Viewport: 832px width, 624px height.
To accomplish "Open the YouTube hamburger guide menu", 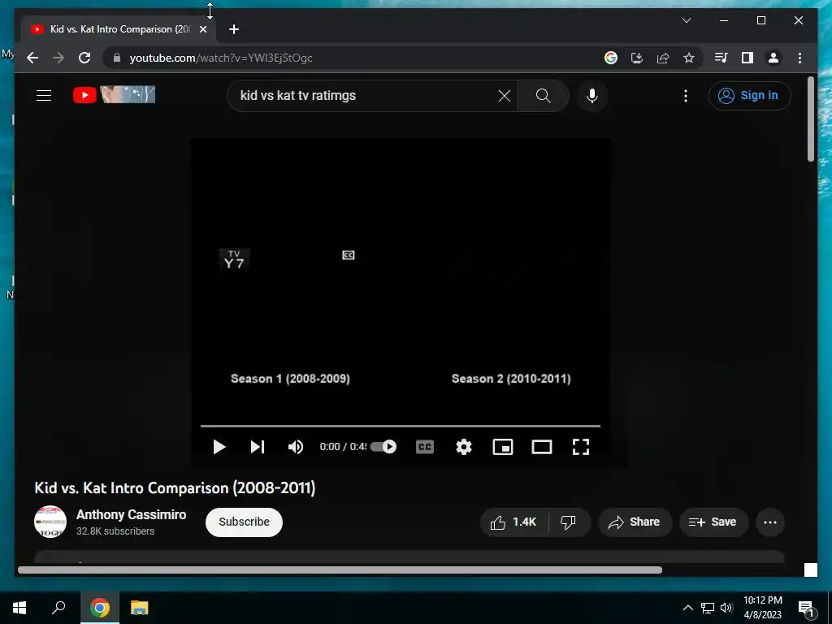I will tap(44, 96).
